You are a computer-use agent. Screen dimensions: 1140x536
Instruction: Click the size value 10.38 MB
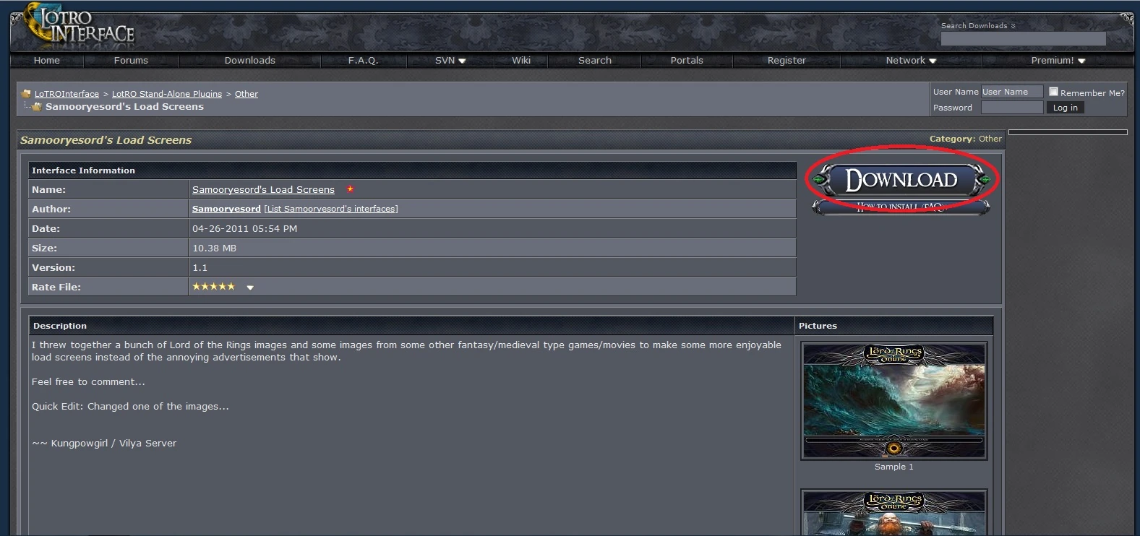click(x=214, y=248)
